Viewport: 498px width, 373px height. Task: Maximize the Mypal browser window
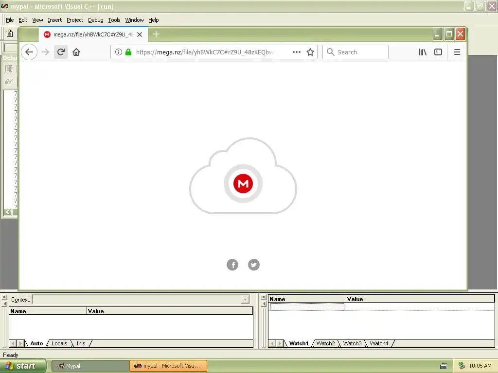coord(449,34)
